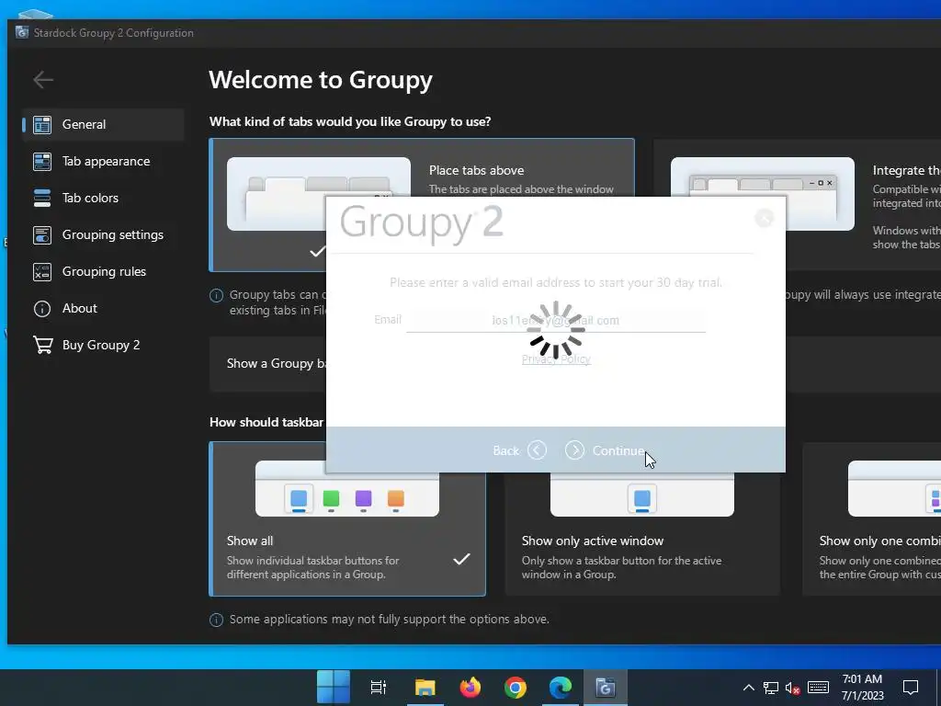Click Continue in the trial dialog
Screen dimensions: 941x706
[605, 450]
